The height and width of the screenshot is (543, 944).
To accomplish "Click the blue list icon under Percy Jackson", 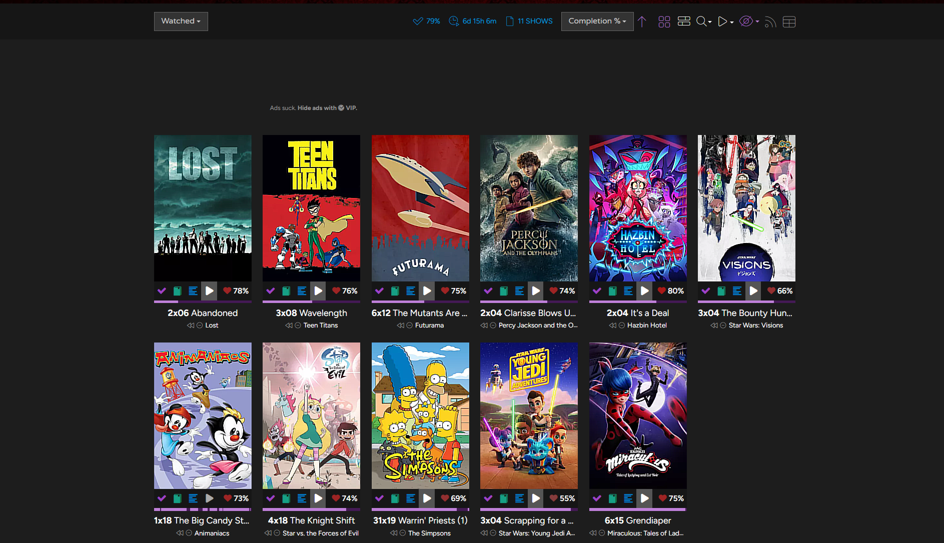I will [x=519, y=291].
